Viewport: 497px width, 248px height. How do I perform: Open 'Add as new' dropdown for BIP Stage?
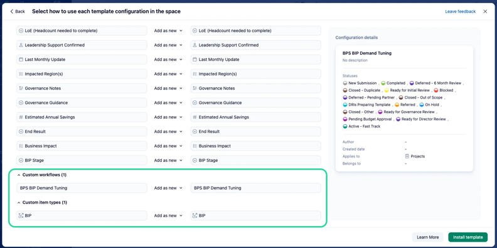click(x=168, y=161)
